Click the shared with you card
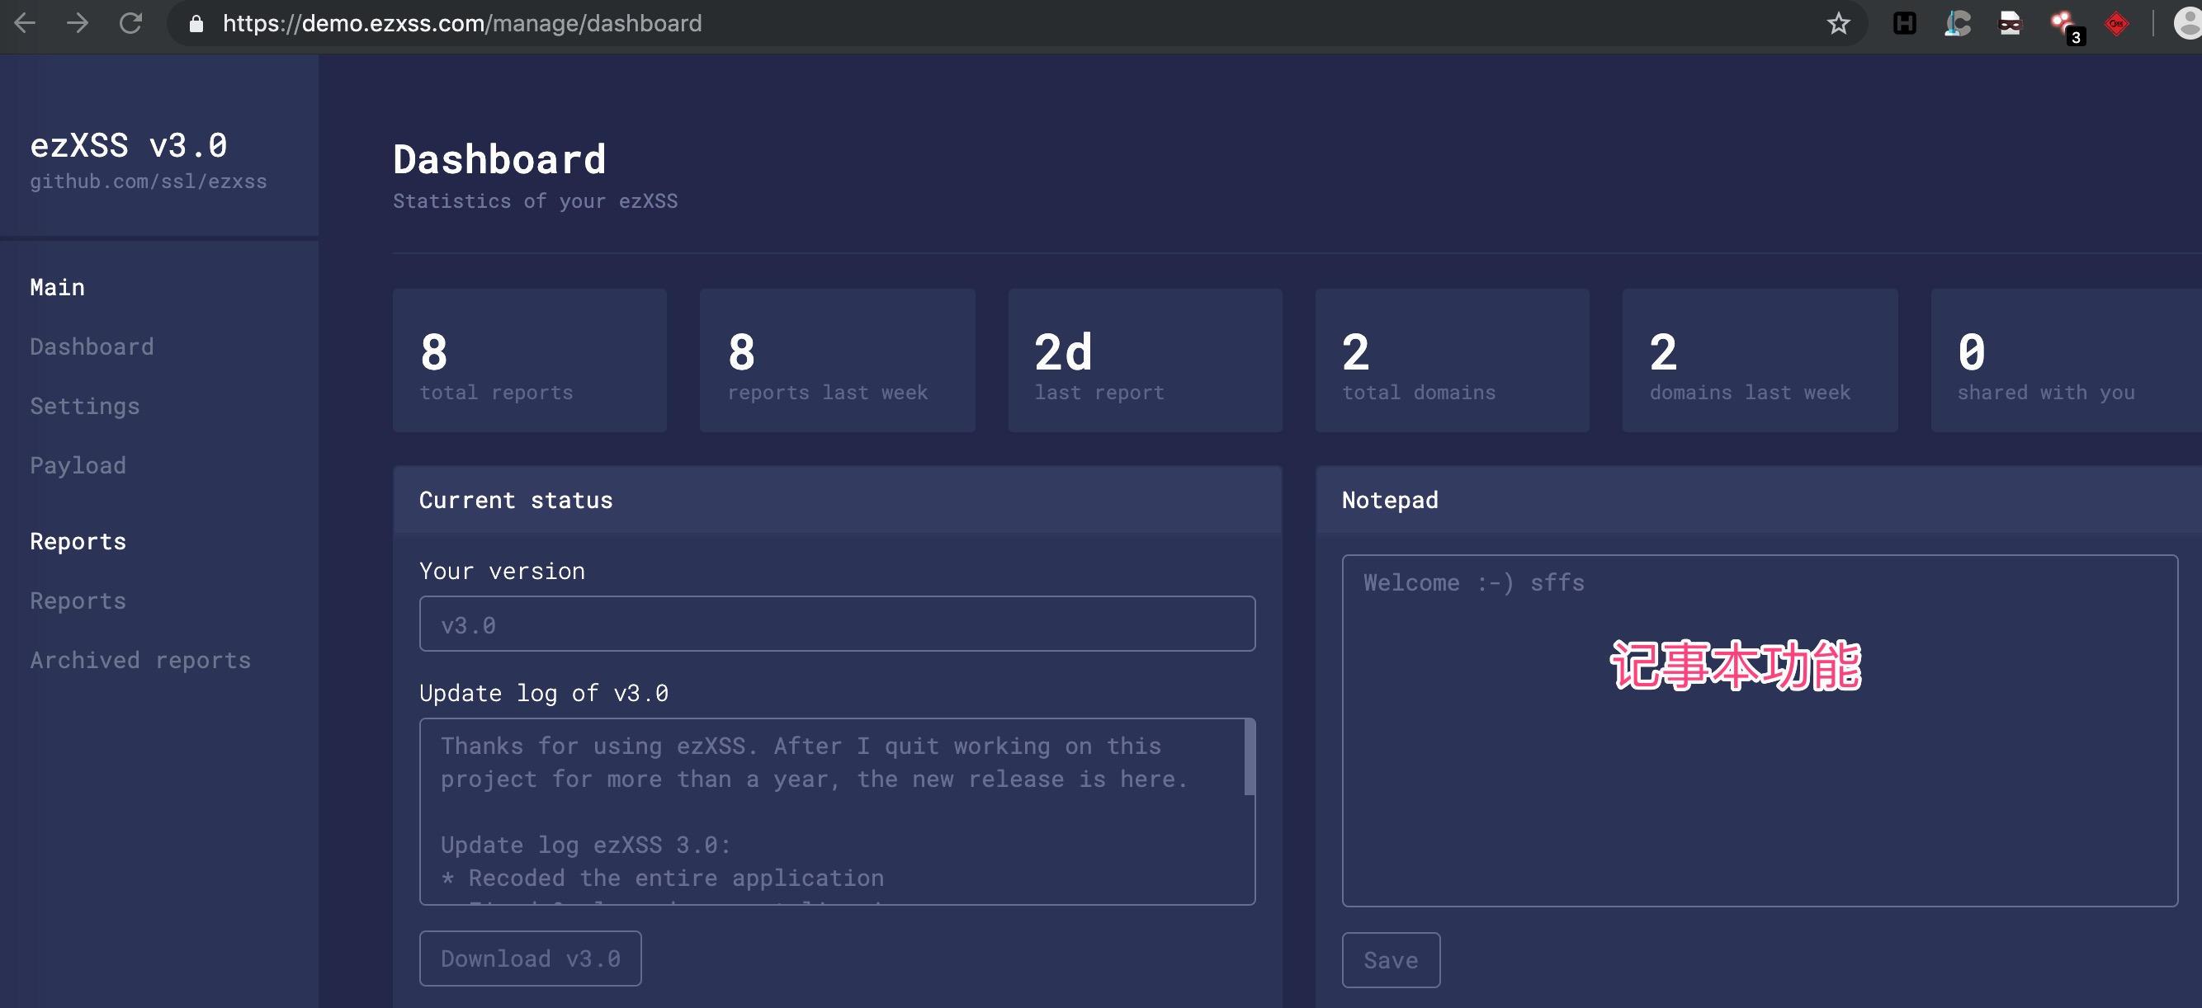 point(2066,360)
